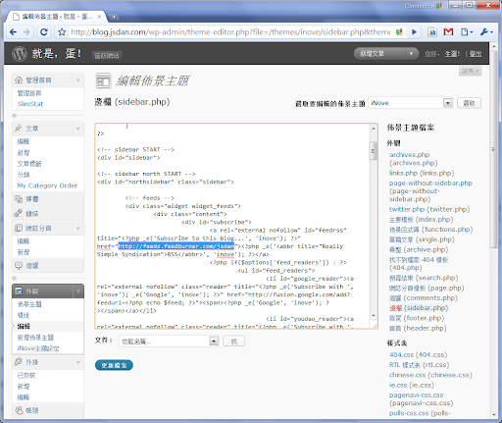Open the Gmail extension icon
Image resolution: width=502 pixels, height=423 pixels.
pos(448,32)
